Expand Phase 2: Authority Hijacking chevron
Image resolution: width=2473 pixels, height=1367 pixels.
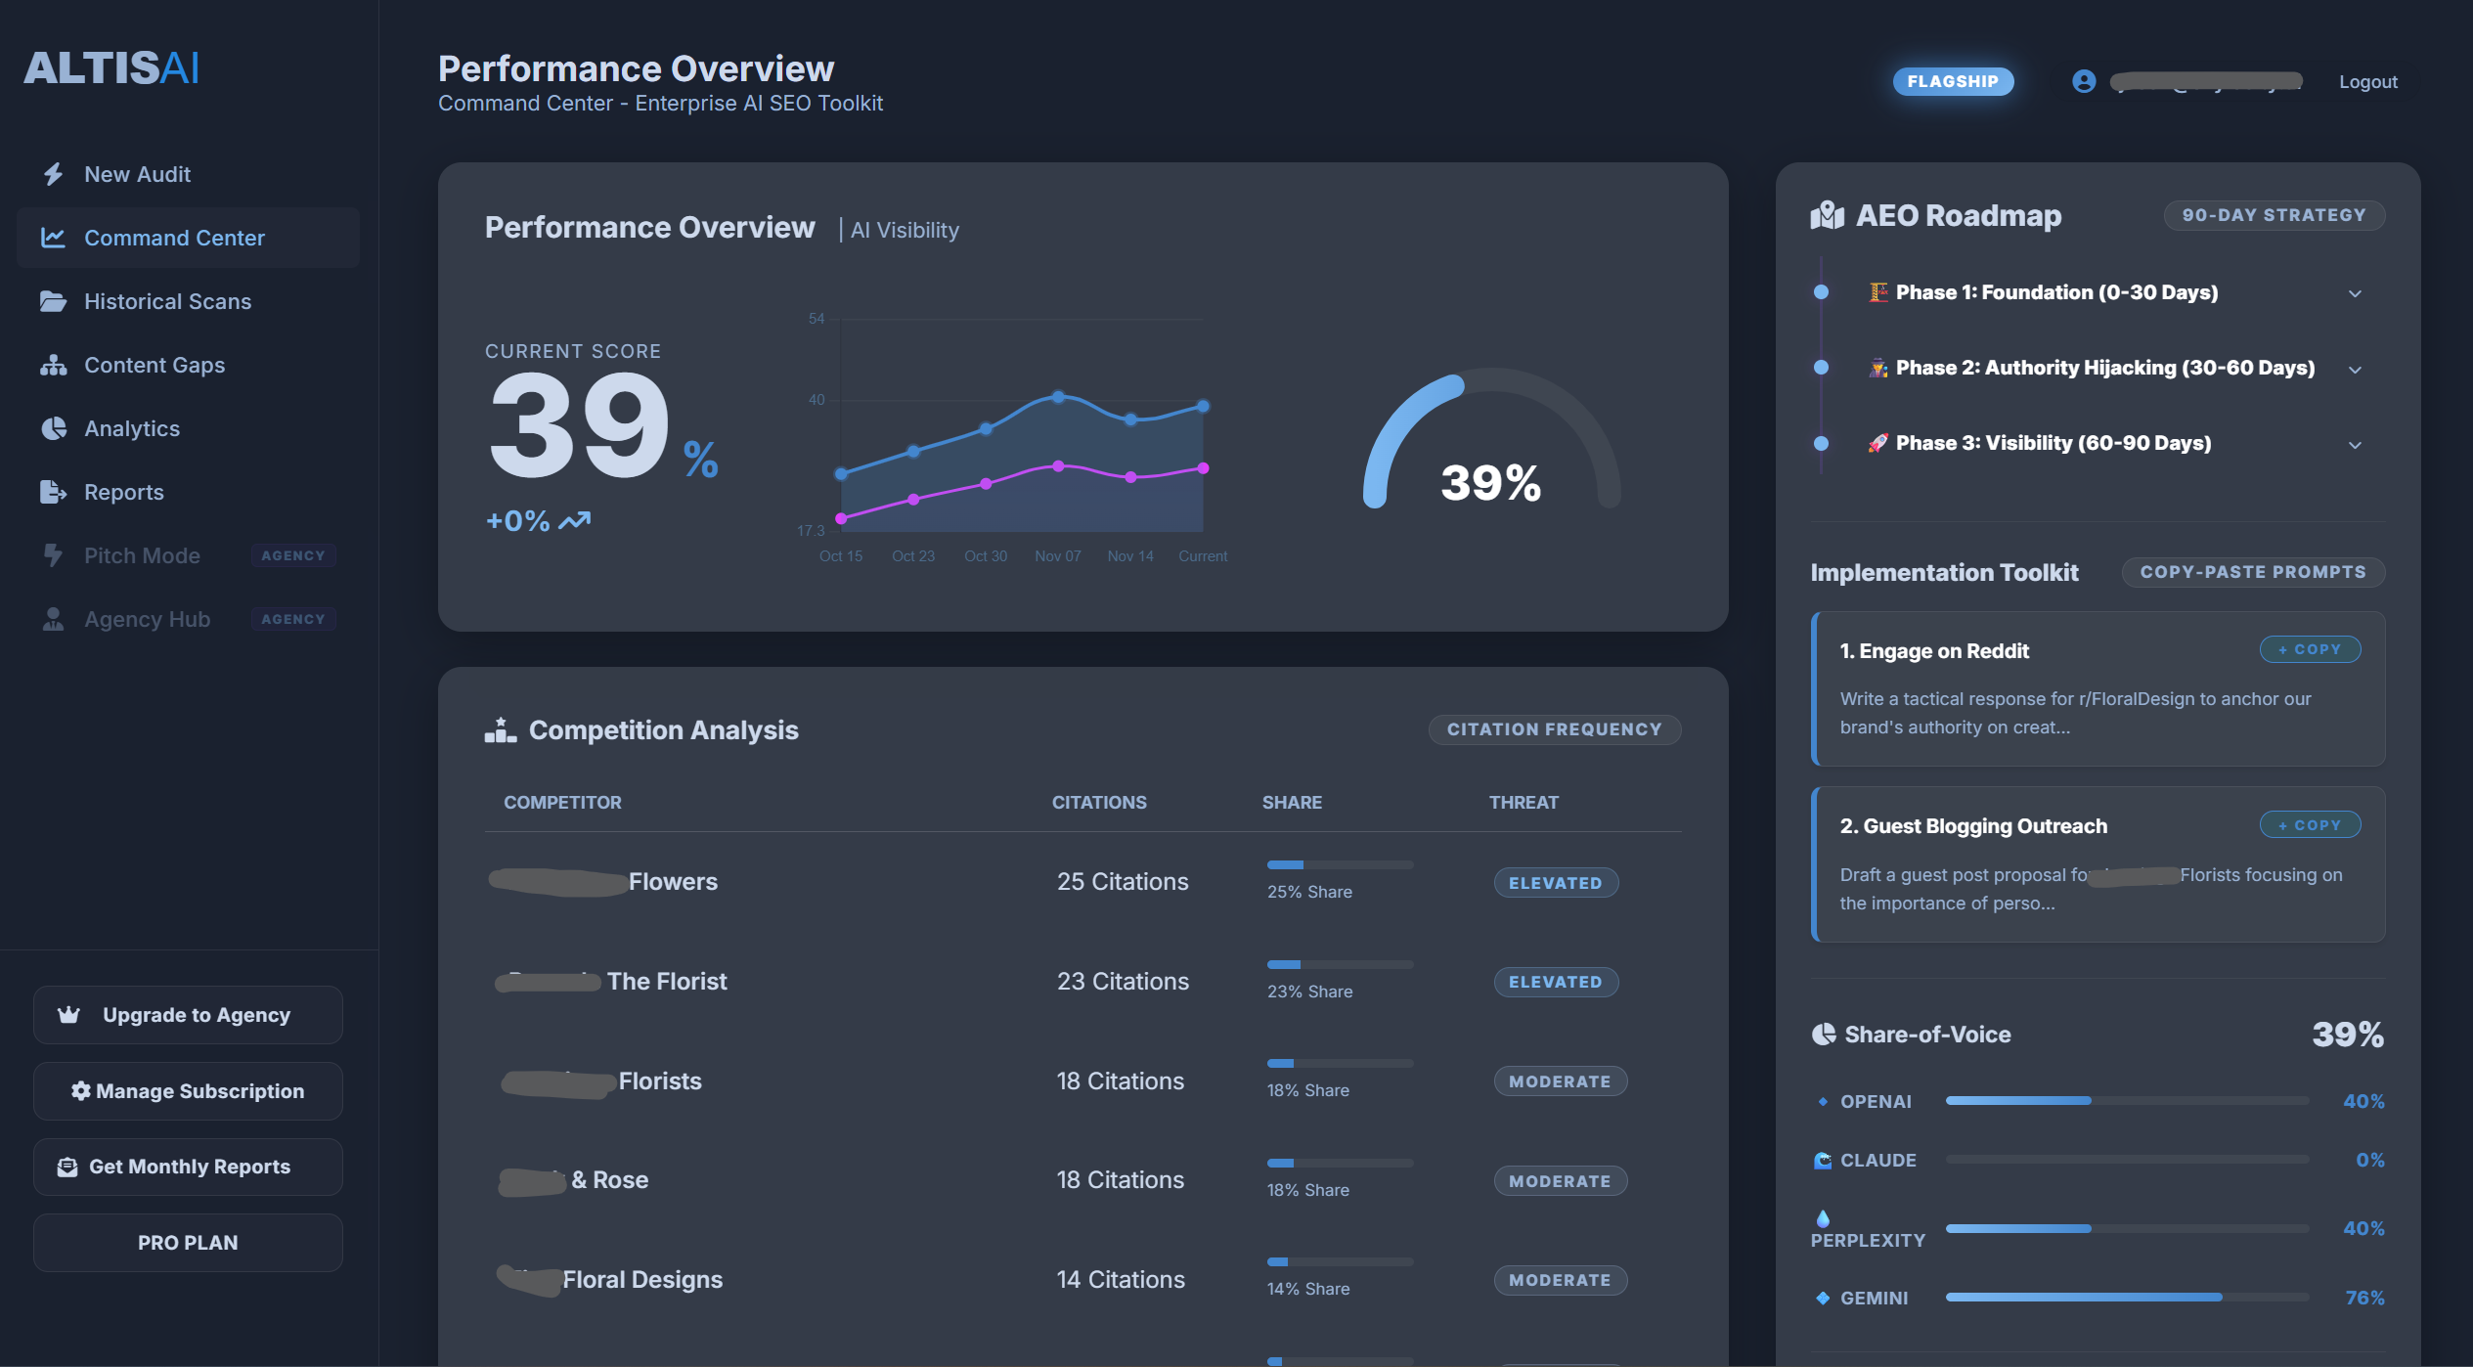coord(2355,369)
